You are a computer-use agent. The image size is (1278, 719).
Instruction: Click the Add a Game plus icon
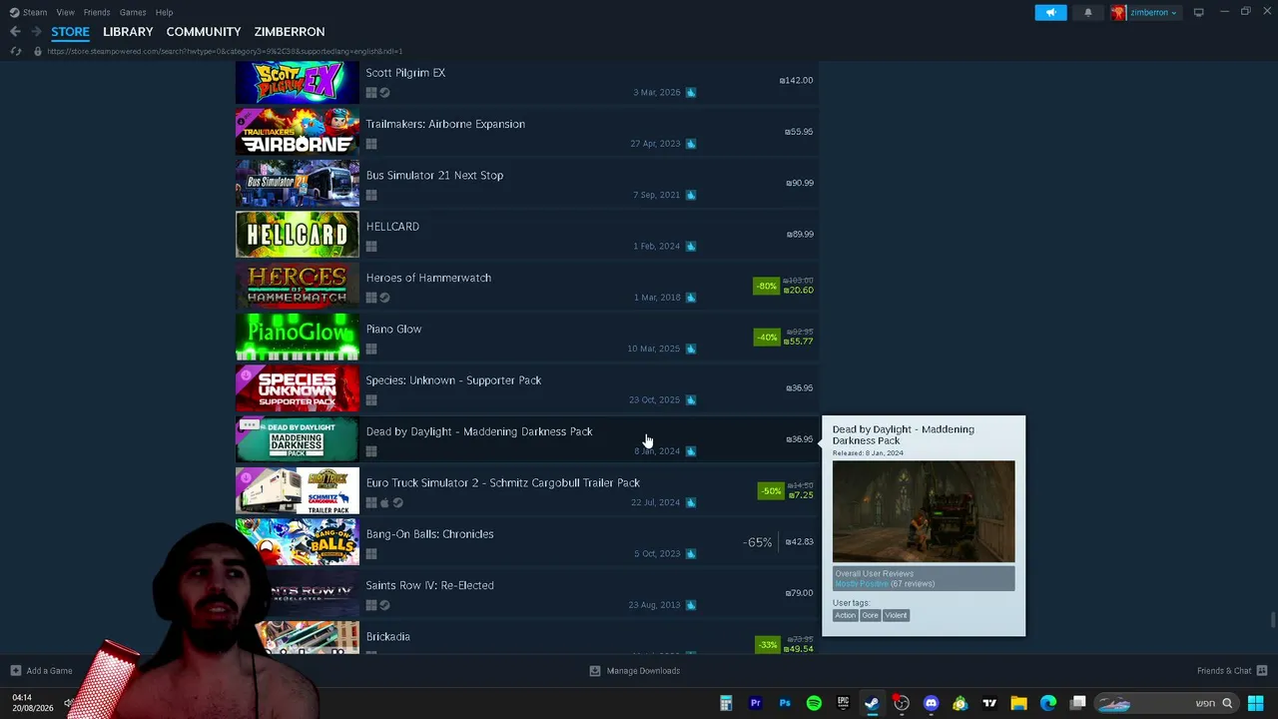tap(15, 671)
